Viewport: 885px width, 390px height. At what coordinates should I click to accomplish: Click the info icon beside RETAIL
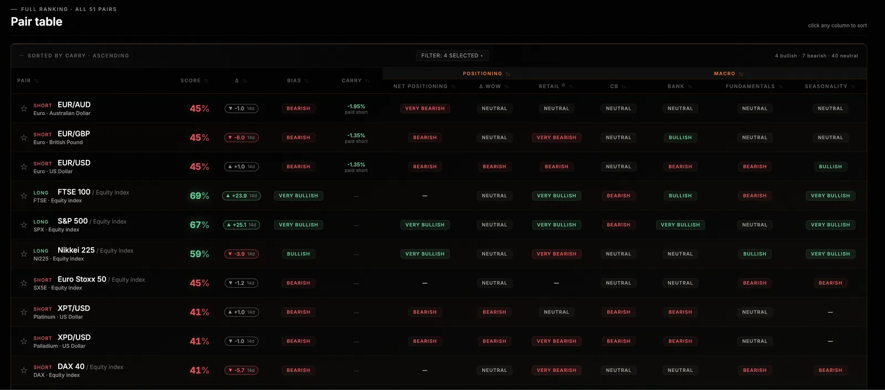563,85
